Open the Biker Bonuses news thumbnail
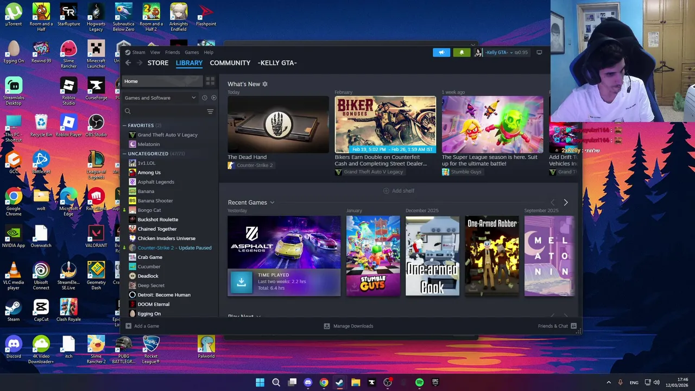 385,124
